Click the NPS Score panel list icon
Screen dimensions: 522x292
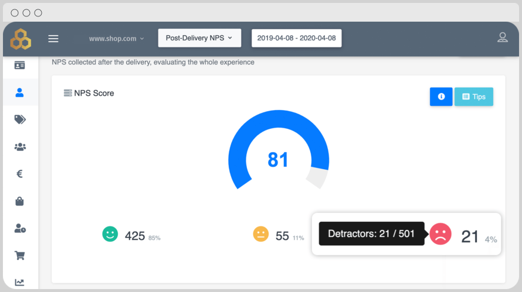(68, 93)
